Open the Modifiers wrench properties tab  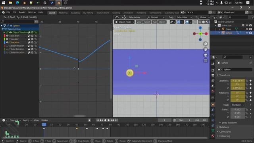[x=213, y=110]
